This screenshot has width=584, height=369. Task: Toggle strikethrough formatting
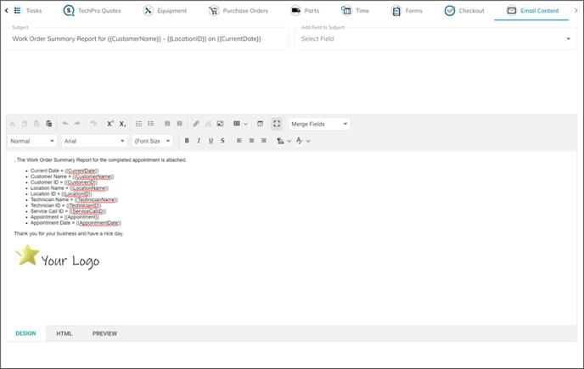[222, 141]
